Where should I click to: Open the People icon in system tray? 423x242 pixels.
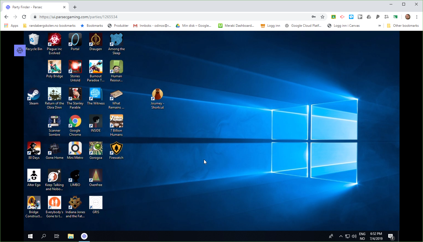331,236
